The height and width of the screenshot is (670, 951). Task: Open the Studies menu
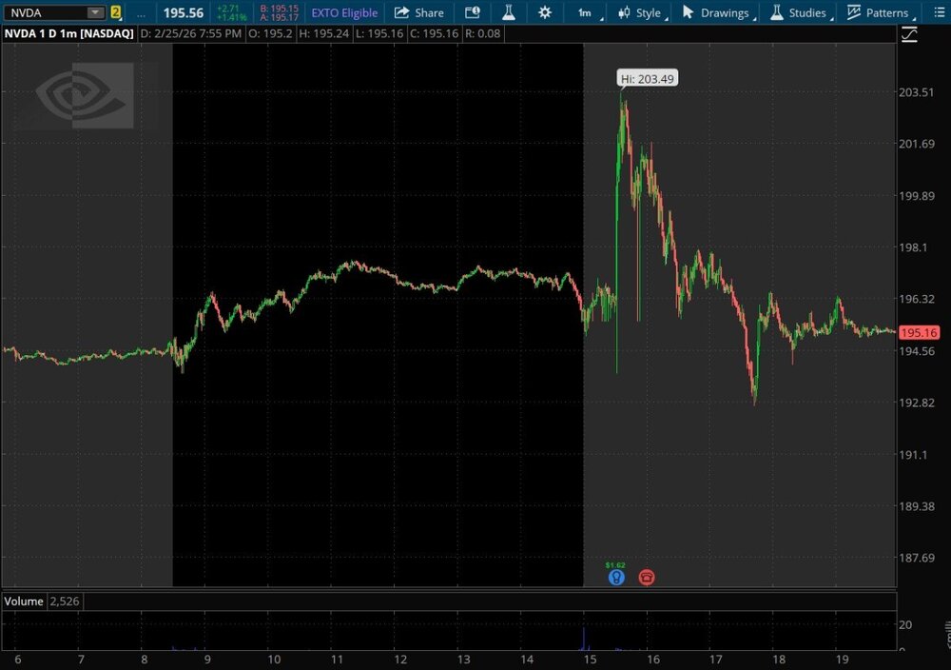point(799,13)
